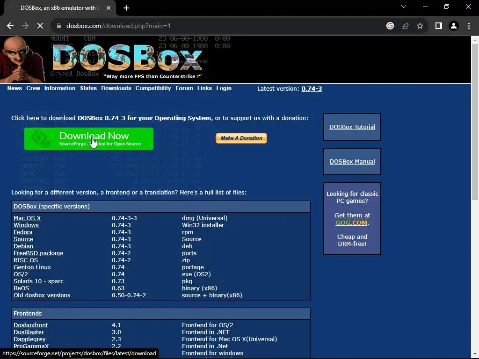Open the Solaris 10 - sparc link
Screen dimensions: 479x359
pos(38,281)
